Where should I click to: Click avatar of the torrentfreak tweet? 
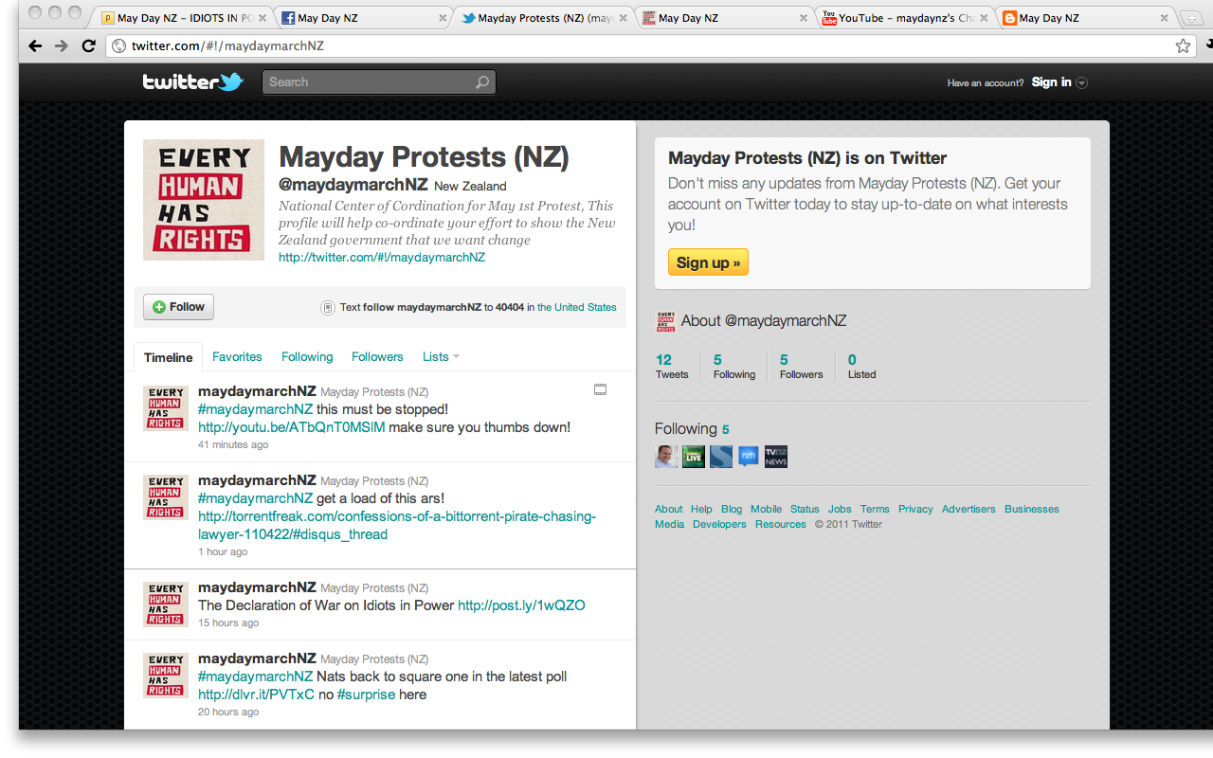pos(166,497)
